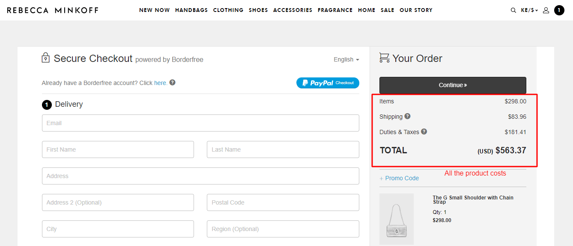Viewport: 573px width, 246px height.
Task: Click the help icon beside Borderfree account
Action: 173,82
